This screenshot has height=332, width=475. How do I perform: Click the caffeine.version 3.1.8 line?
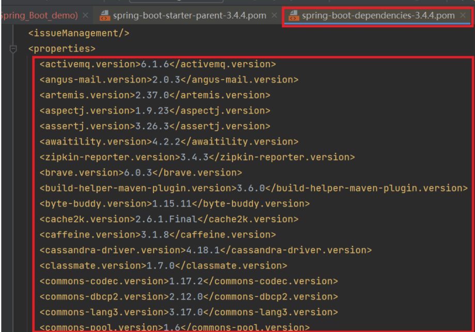[158, 234]
